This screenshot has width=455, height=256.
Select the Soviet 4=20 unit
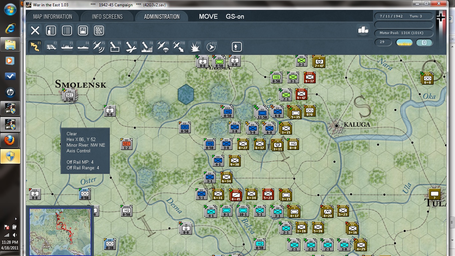328,212
